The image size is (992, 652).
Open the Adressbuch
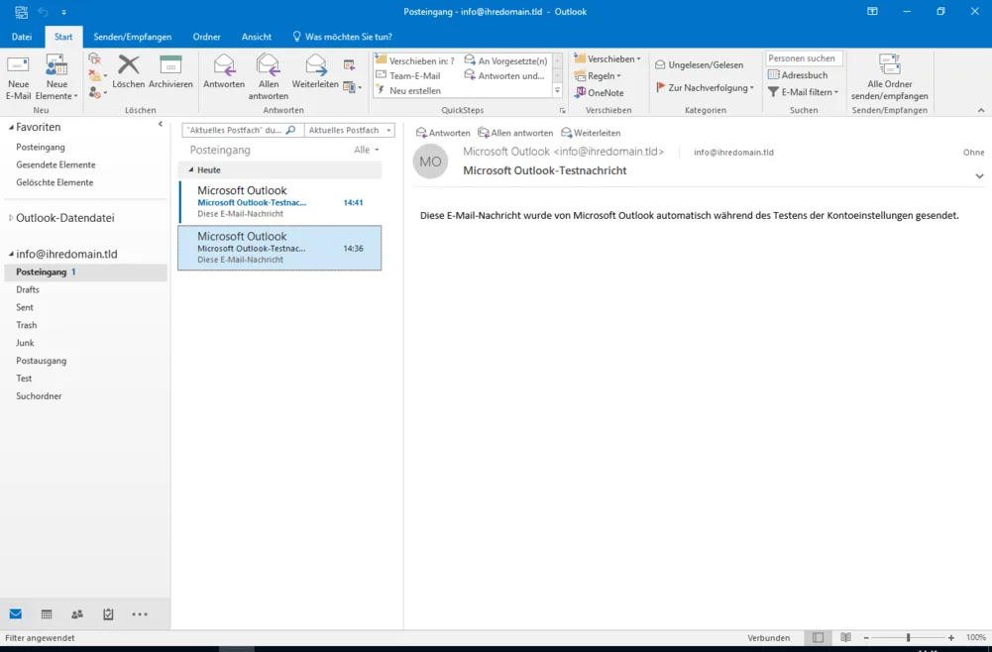pyautogui.click(x=798, y=75)
